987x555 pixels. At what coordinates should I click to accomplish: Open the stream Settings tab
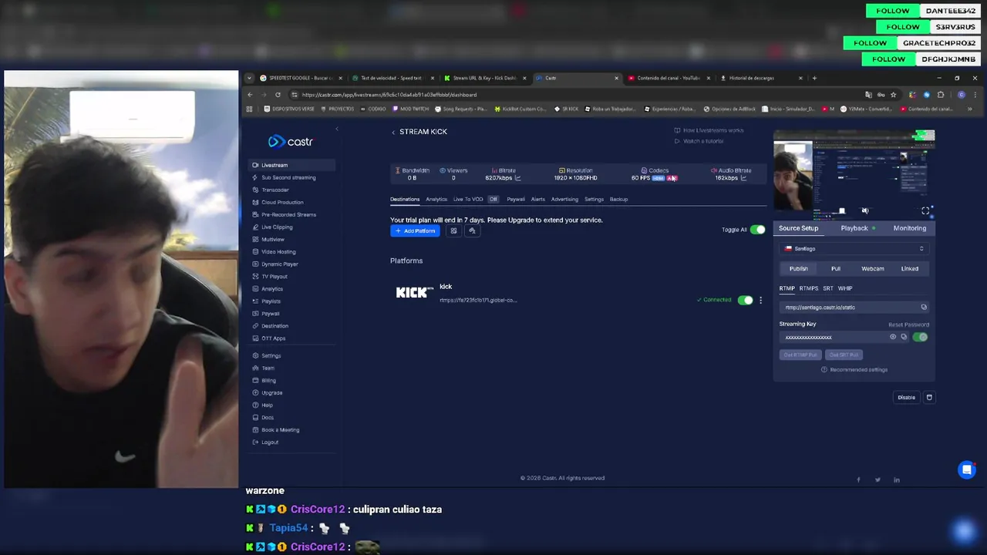pyautogui.click(x=594, y=199)
